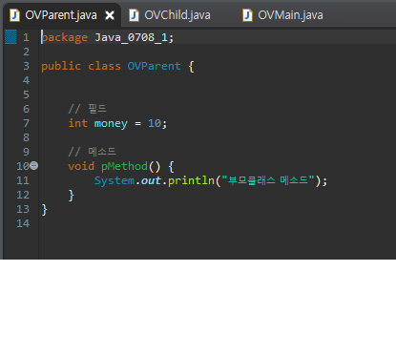The height and width of the screenshot is (355, 396).
Task: Click the blue marker beside line 1
Action: 10,36
